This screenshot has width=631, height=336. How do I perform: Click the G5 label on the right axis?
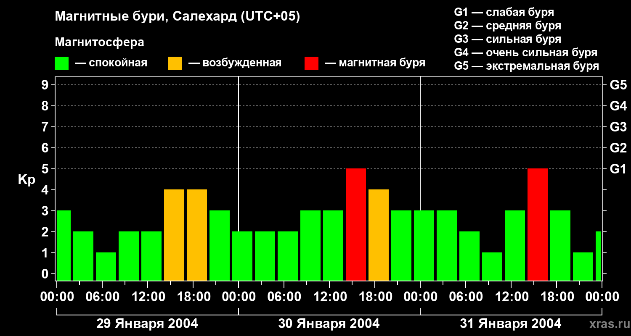click(x=618, y=85)
